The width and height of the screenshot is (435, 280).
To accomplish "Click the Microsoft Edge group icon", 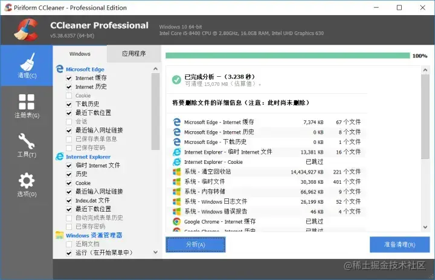I will (x=60, y=69).
